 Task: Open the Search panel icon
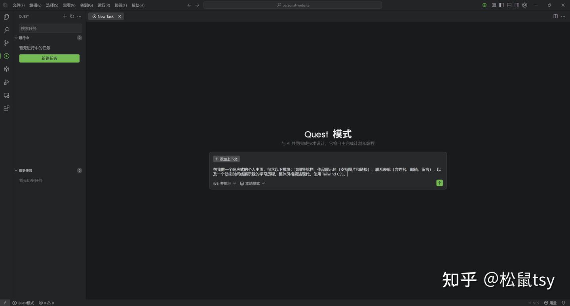pyautogui.click(x=6, y=30)
